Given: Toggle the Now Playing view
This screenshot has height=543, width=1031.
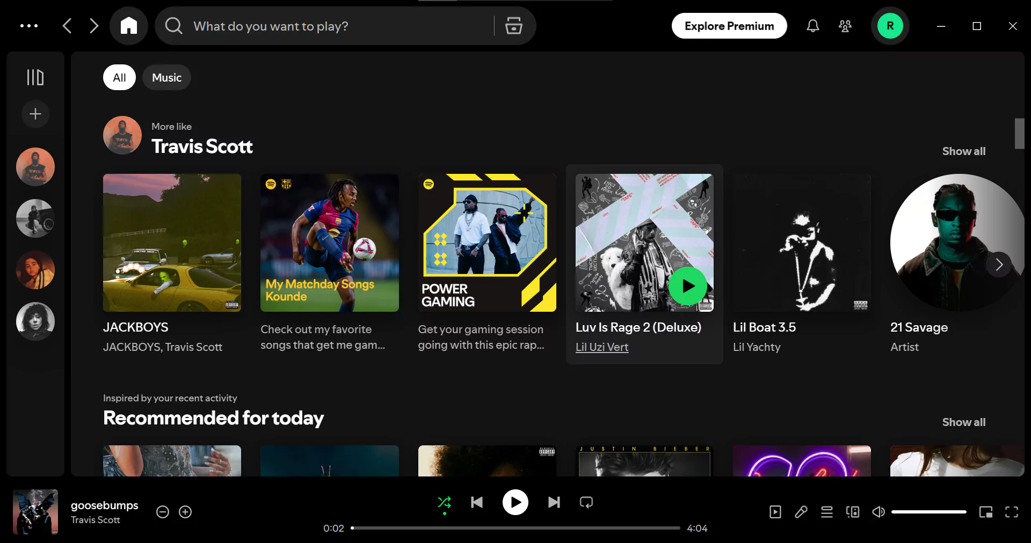Looking at the screenshot, I should click(x=775, y=512).
